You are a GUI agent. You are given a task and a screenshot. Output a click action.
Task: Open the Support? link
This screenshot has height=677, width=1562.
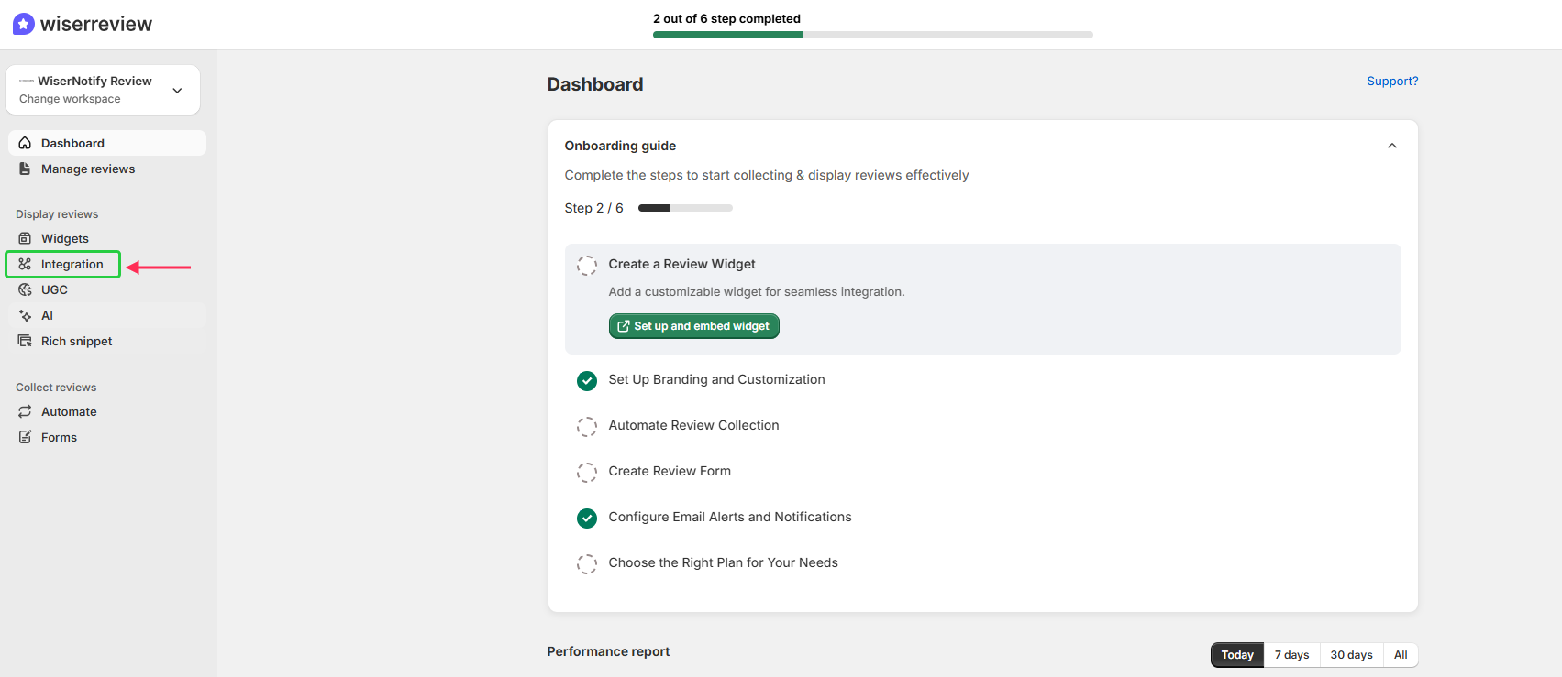click(1391, 81)
